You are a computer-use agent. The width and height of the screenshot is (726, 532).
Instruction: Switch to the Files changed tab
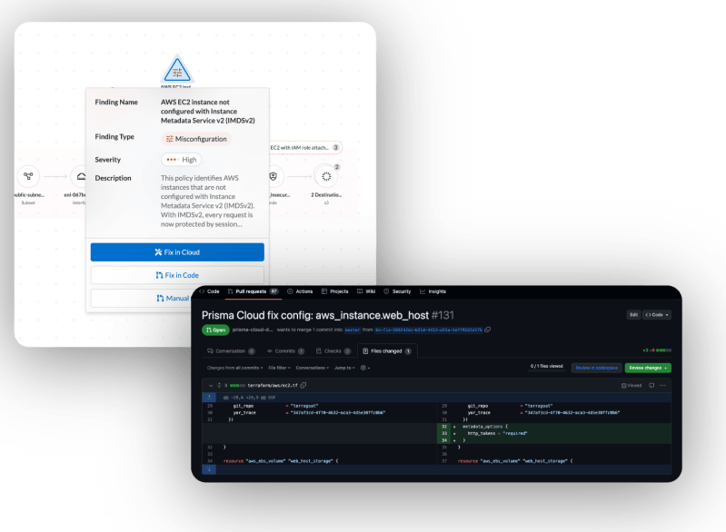[x=387, y=351]
